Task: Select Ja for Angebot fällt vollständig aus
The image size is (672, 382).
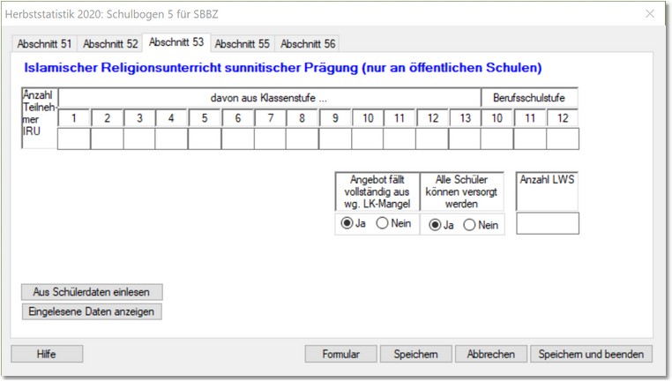Action: click(347, 223)
